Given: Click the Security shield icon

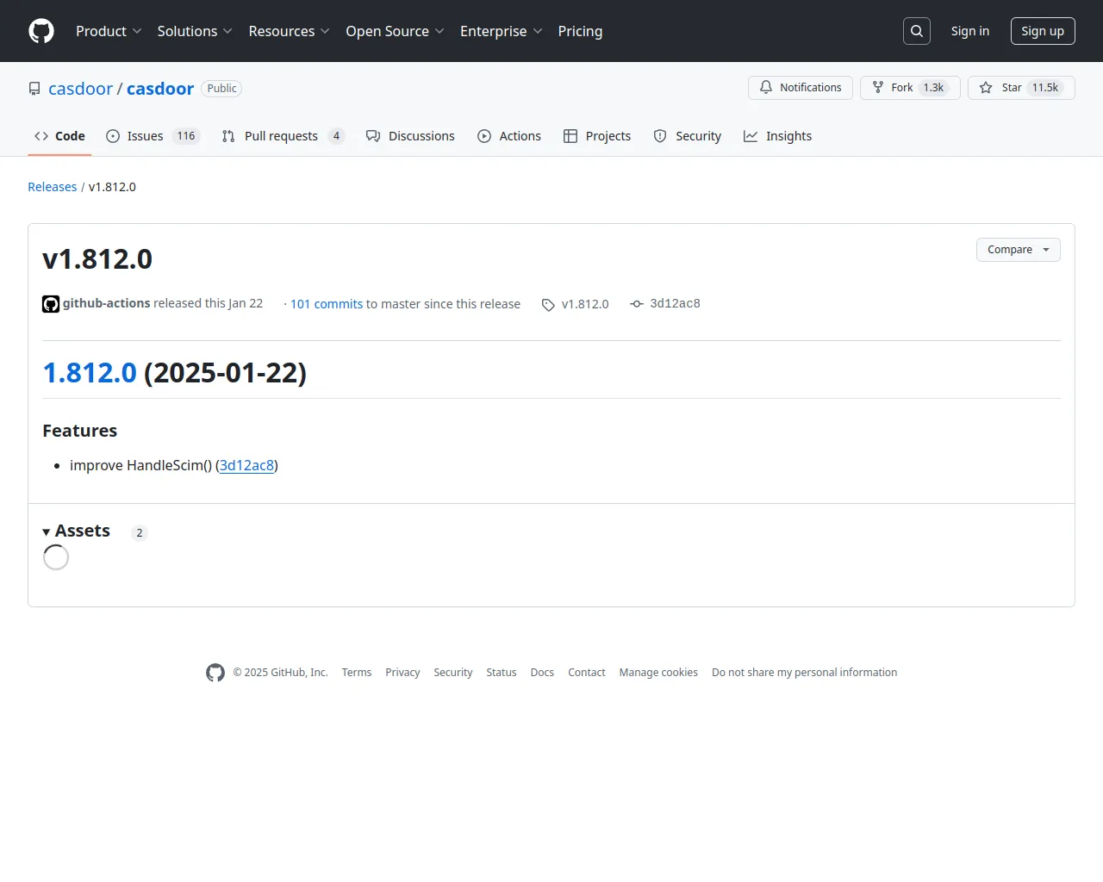Looking at the screenshot, I should point(660,136).
